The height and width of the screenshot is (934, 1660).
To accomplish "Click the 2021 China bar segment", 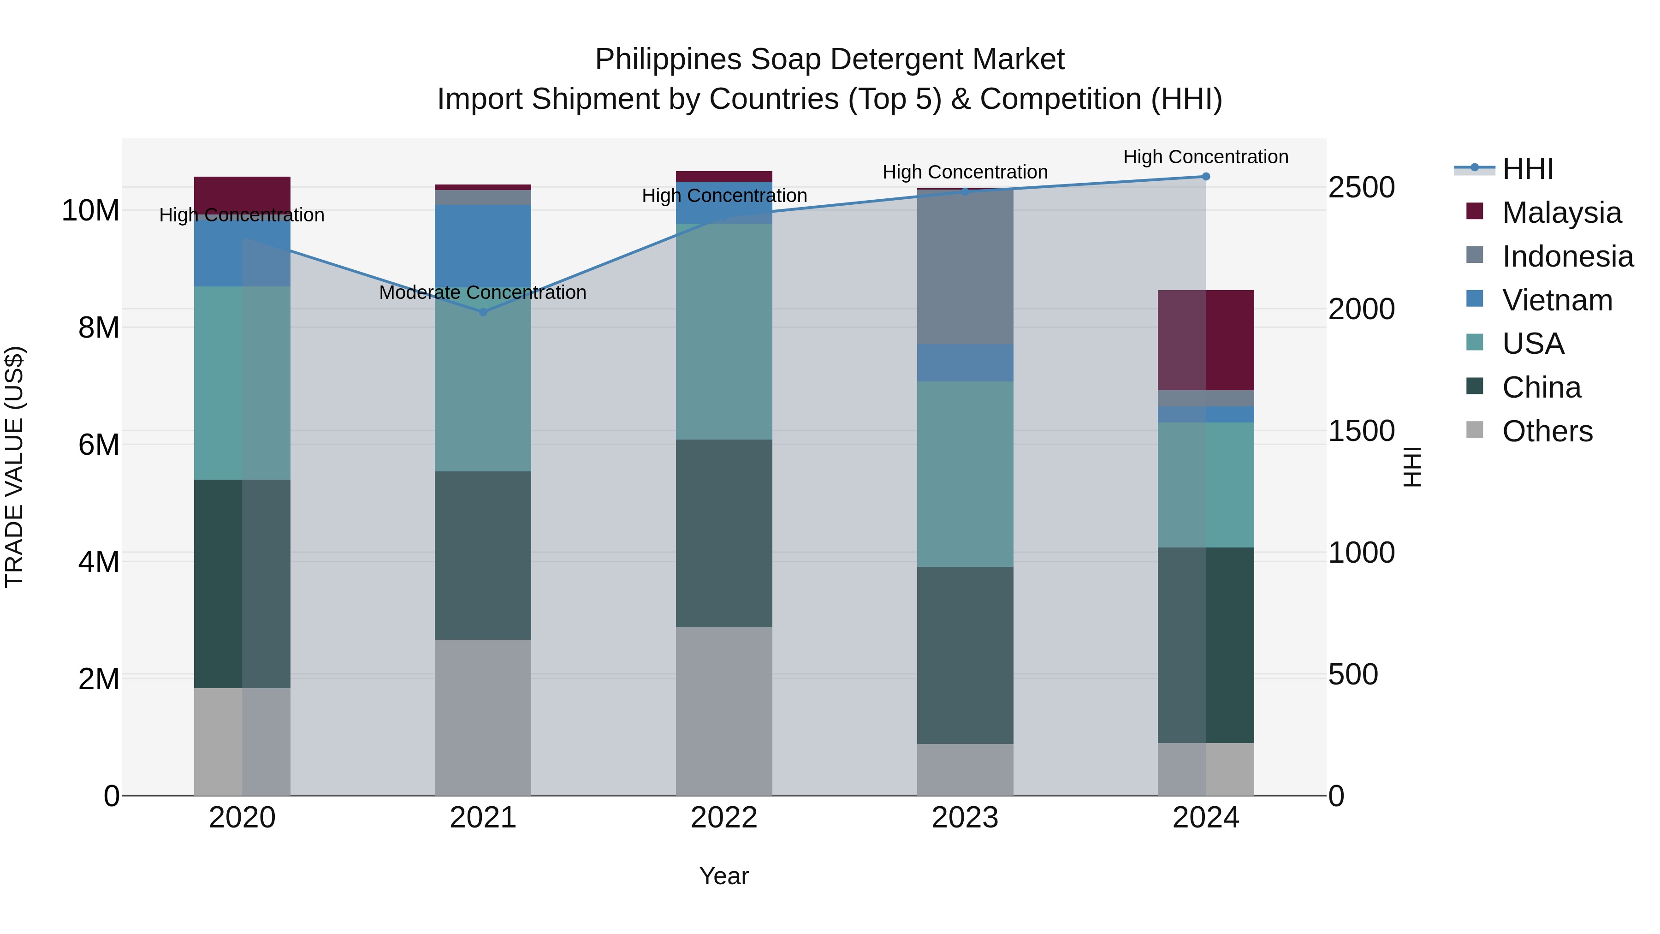I will click(483, 556).
